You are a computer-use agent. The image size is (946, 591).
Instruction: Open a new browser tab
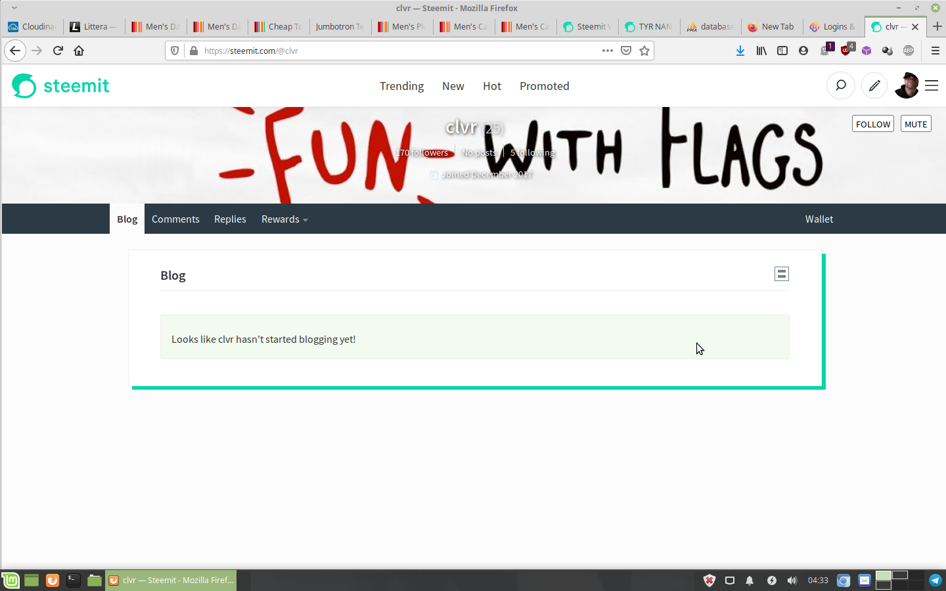point(937,27)
